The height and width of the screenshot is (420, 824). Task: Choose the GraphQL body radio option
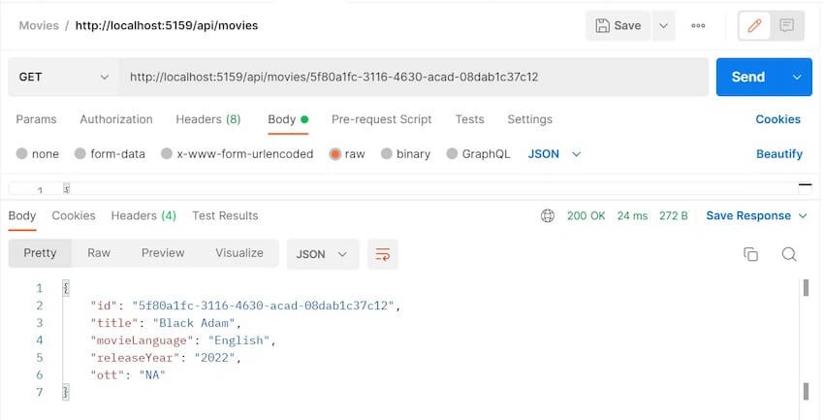coord(452,154)
